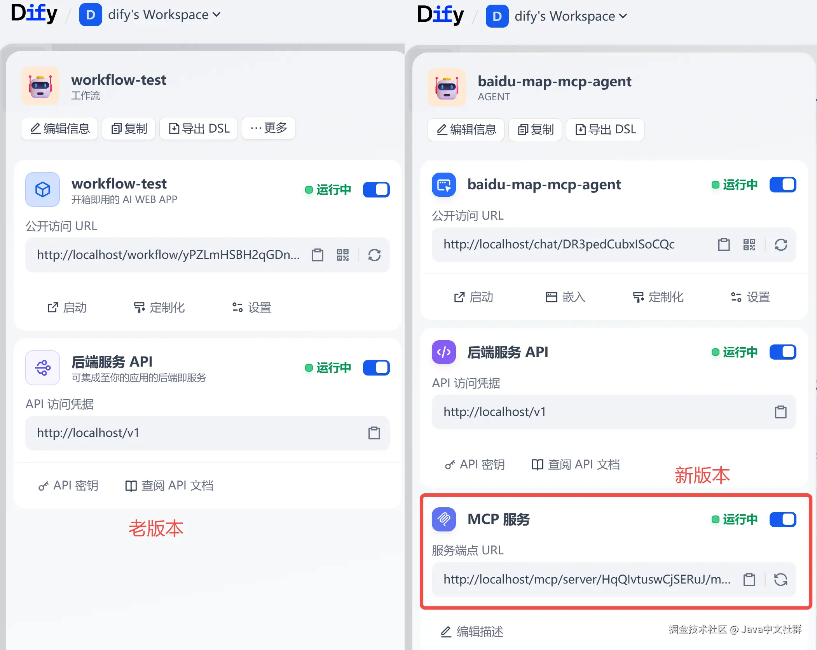The height and width of the screenshot is (650, 817).
Task: Click 编辑信息 button for workflow-test
Action: pos(59,128)
